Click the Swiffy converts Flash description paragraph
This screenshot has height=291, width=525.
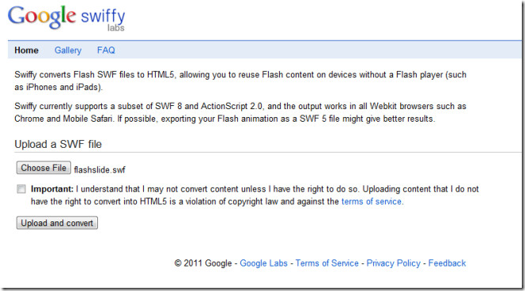click(x=240, y=81)
